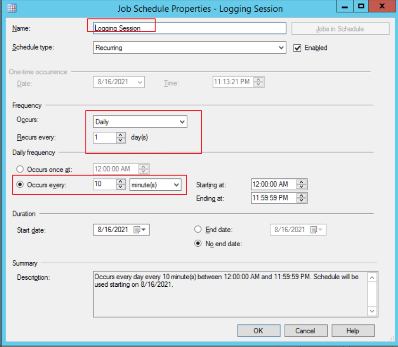Maximize the Job Schedule Properties window
This screenshot has width=398, height=347.
click(x=361, y=6)
